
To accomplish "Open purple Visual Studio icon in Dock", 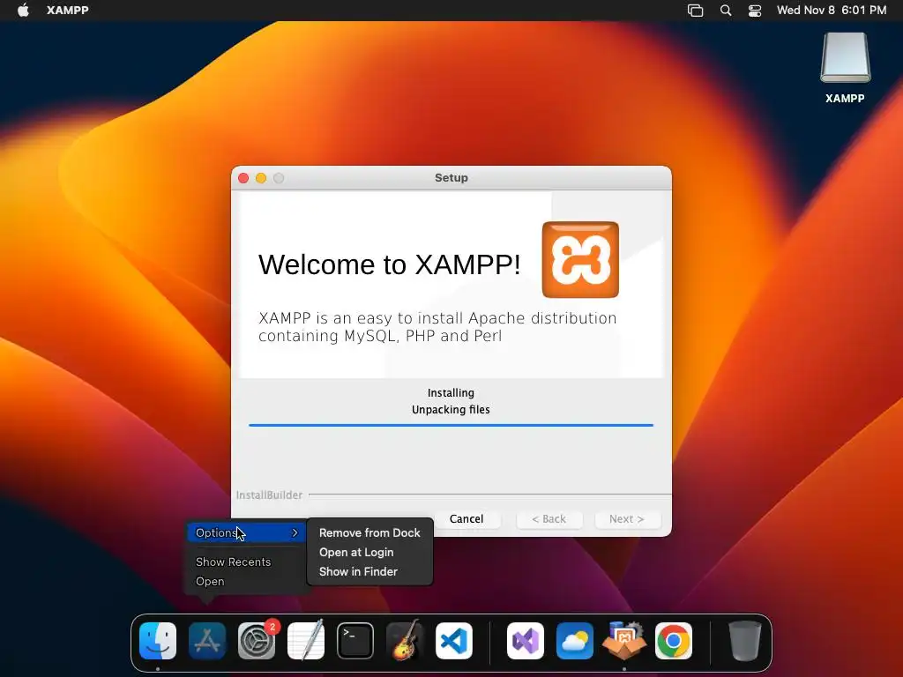I will tap(526, 641).
